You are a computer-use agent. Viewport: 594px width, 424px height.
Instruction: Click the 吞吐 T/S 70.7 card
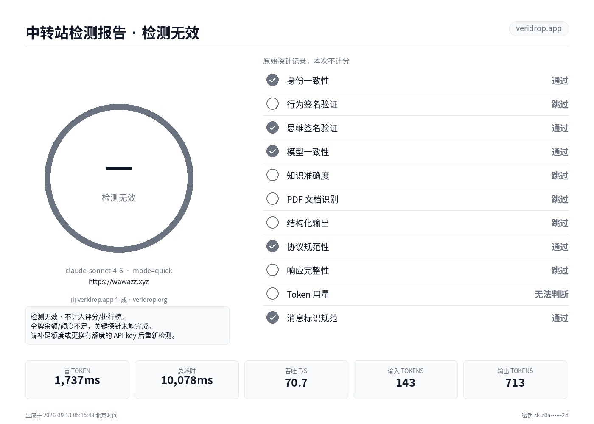coord(296,379)
